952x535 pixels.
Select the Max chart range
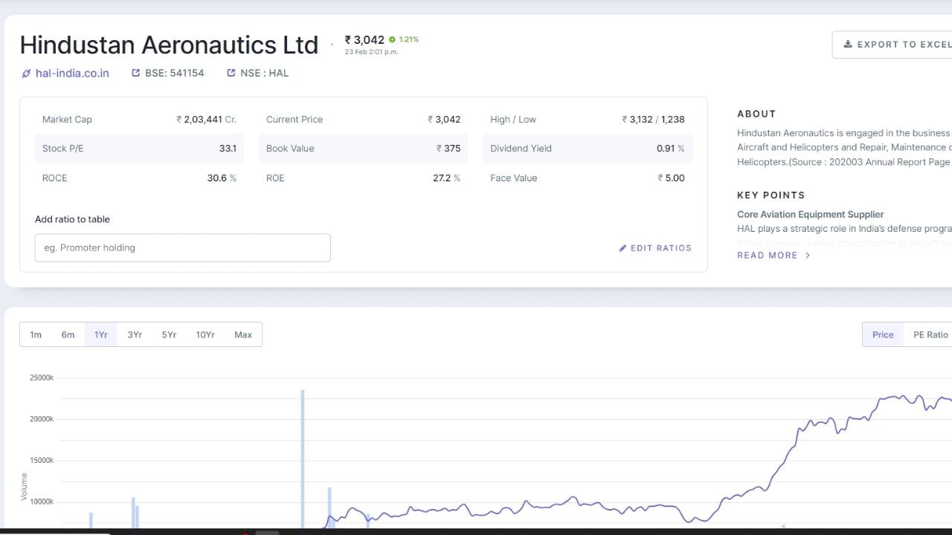point(243,334)
